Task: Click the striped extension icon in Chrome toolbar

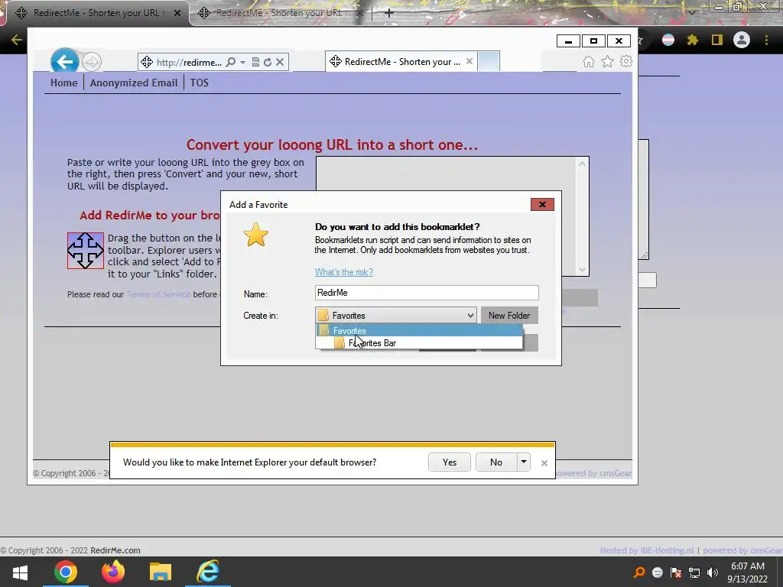Action: click(x=668, y=40)
